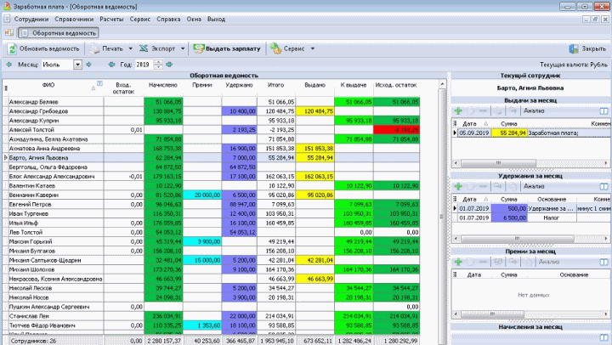Open the Сервис menu in the menu bar
The image size is (612, 345).
[x=140, y=20]
